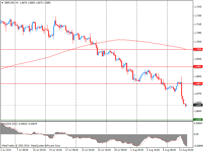Click the GBPUSD,H4 chart title text
The image size is (203, 152).
click(x=11, y=3)
